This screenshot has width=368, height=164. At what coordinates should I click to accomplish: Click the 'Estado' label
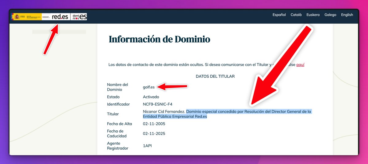click(113, 97)
